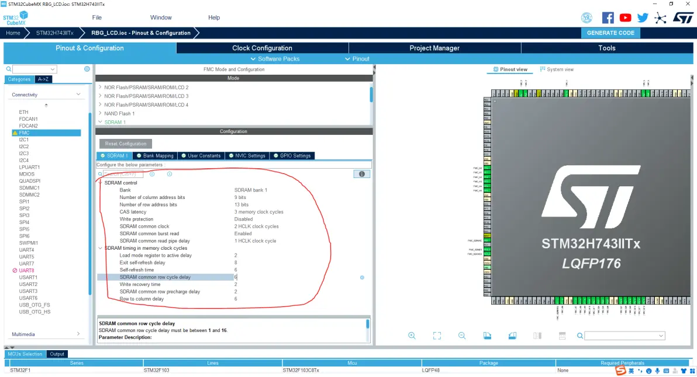The image size is (697, 377).
Task: Switch to Pinout view
Action: tap(510, 69)
